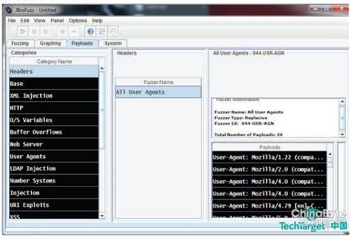The height and width of the screenshot is (239, 350).
Task: Select the HTTP category
Action: (54, 108)
